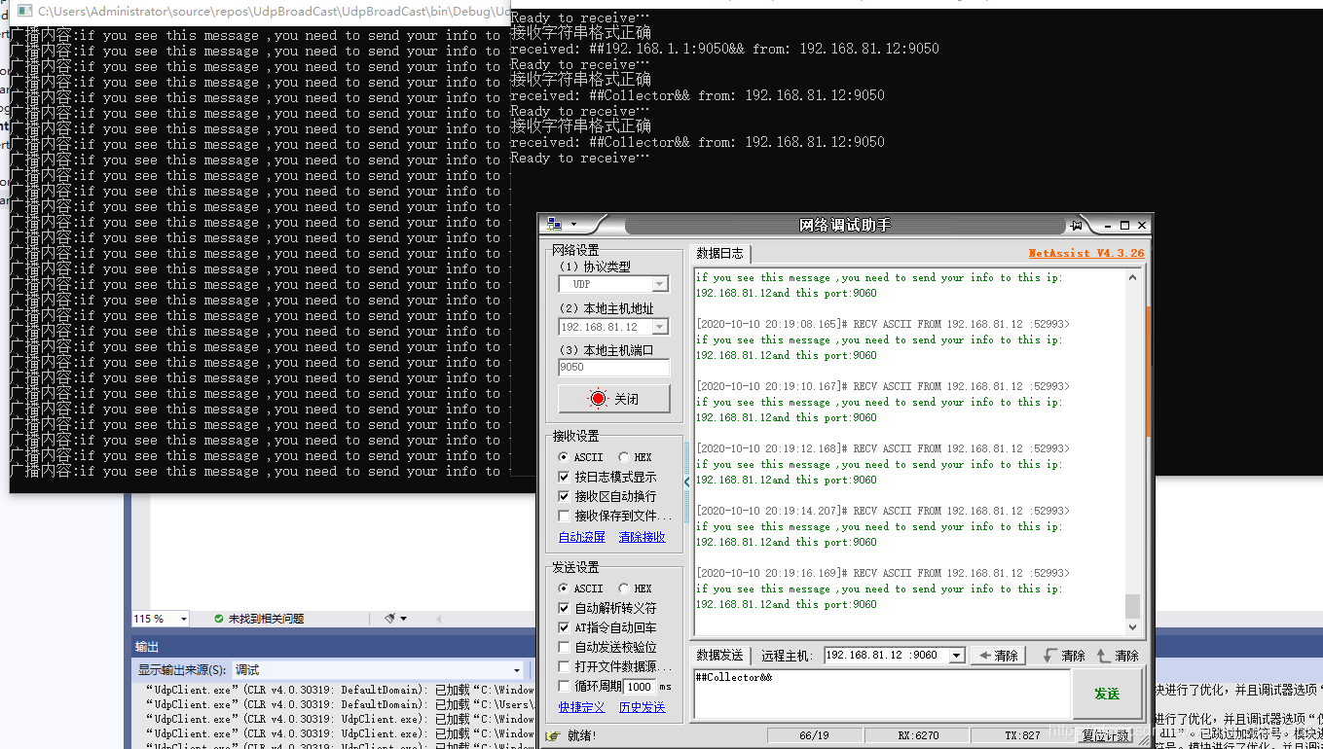The image size is (1323, 749).
Task: Click the 本地主机端口 9050 input field
Action: coord(613,368)
